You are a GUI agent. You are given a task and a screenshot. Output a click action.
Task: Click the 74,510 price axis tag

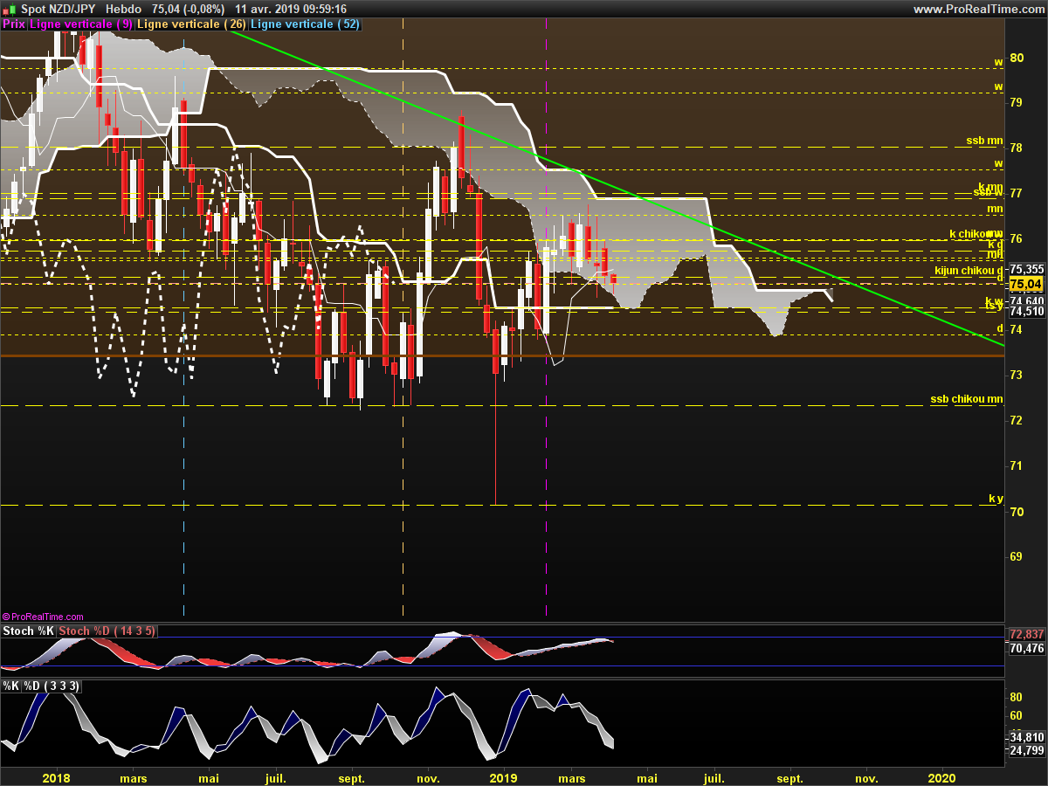1026,311
